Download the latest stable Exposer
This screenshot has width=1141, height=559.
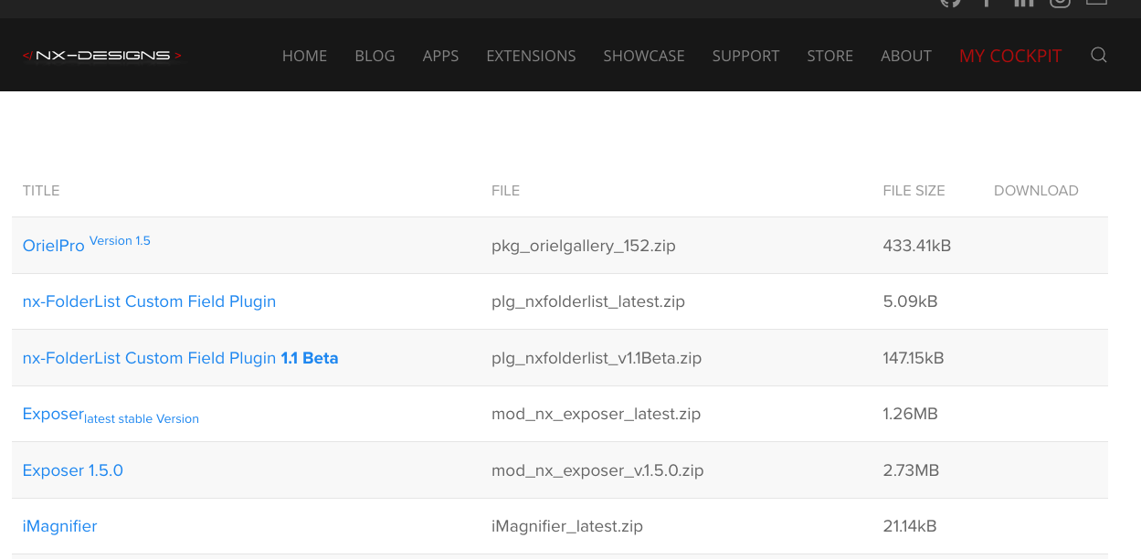click(53, 413)
